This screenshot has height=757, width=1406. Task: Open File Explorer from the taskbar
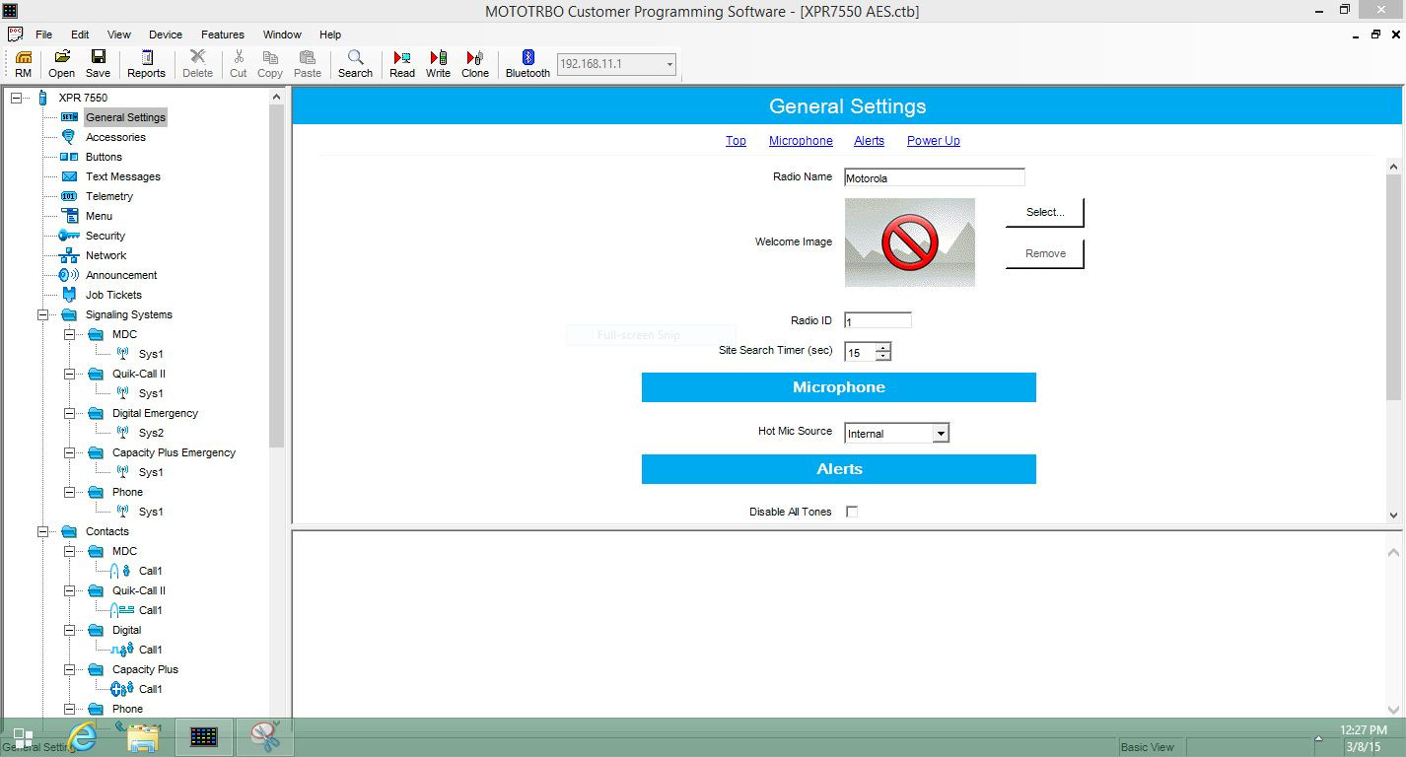click(143, 737)
